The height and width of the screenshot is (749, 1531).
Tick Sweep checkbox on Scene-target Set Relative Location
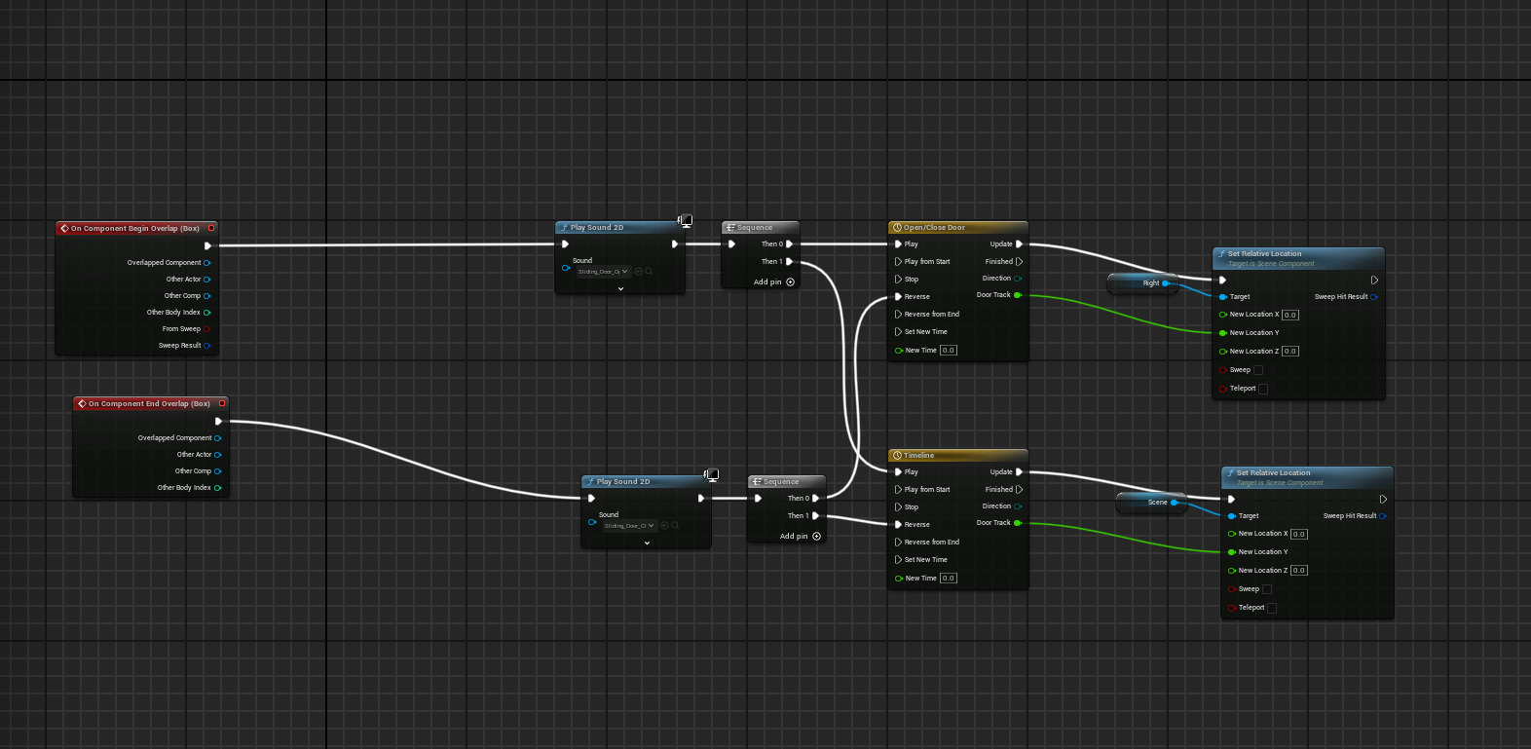tap(1267, 589)
